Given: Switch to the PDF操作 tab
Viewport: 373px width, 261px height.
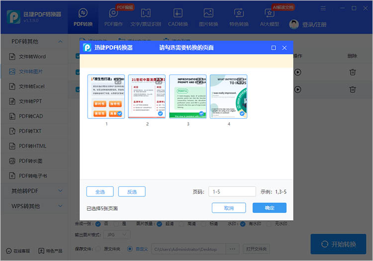Looking at the screenshot, I should 113,17.
